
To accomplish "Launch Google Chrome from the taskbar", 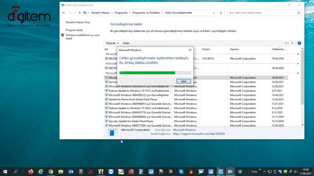I will point(51,172).
